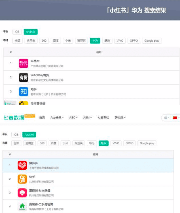Select 360 market in top panel
Viewport: 180px width, 213px height.
[44, 41]
